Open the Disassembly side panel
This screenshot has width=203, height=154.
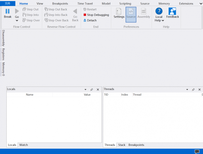[3, 38]
